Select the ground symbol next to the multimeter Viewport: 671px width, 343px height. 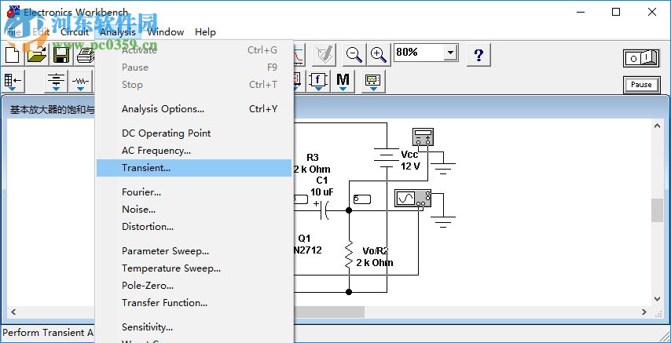pos(443,169)
